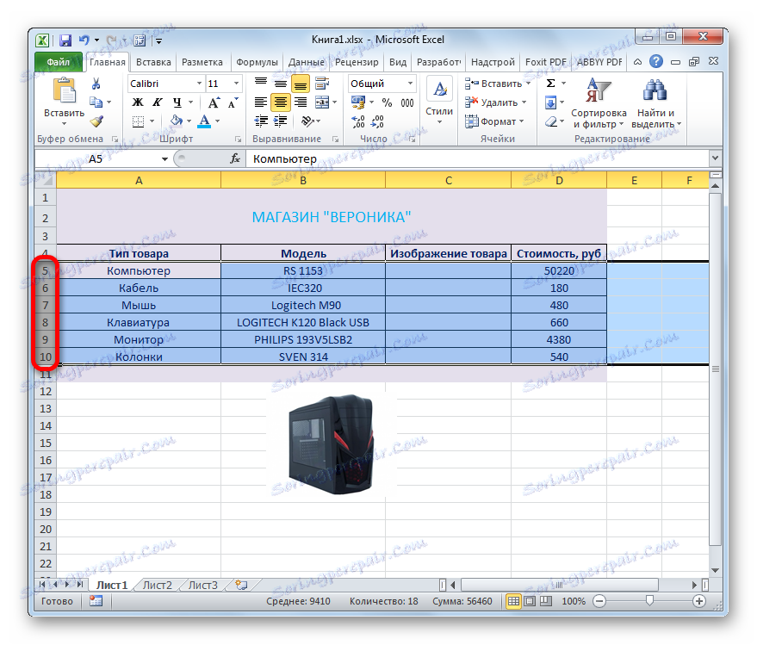Image resolution: width=757 pixels, height=645 pixels.
Task: Toggle align text right
Action: (301, 102)
